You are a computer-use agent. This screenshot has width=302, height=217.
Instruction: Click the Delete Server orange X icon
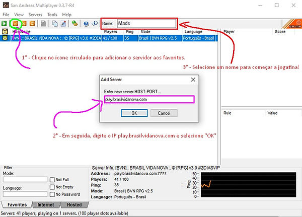click(x=24, y=24)
